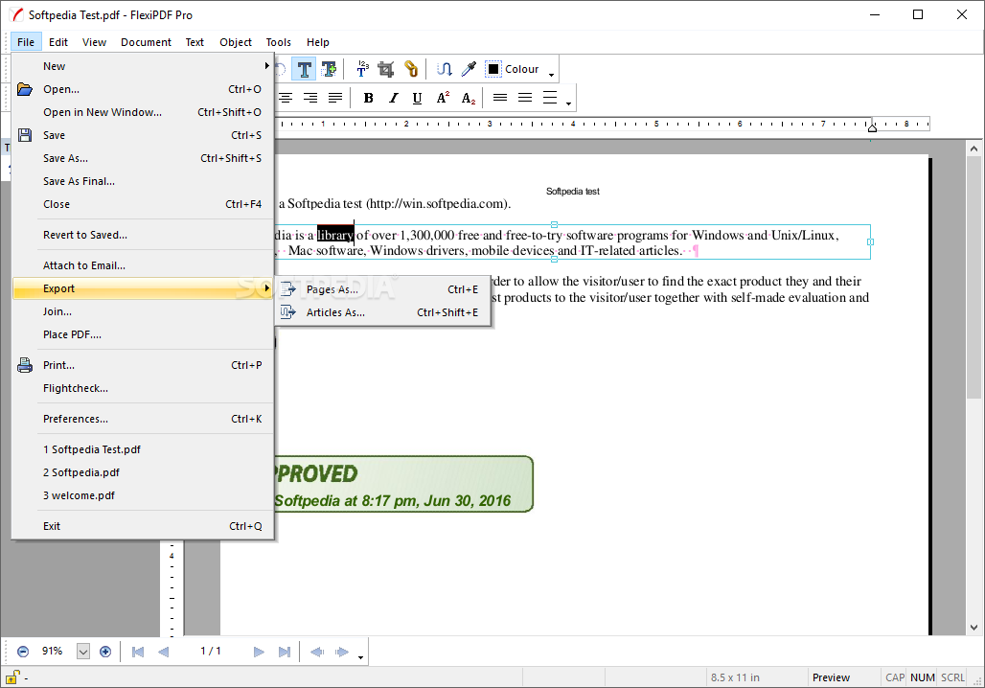This screenshot has height=688, width=985.
Task: Toggle Underline formatting
Action: [x=417, y=98]
